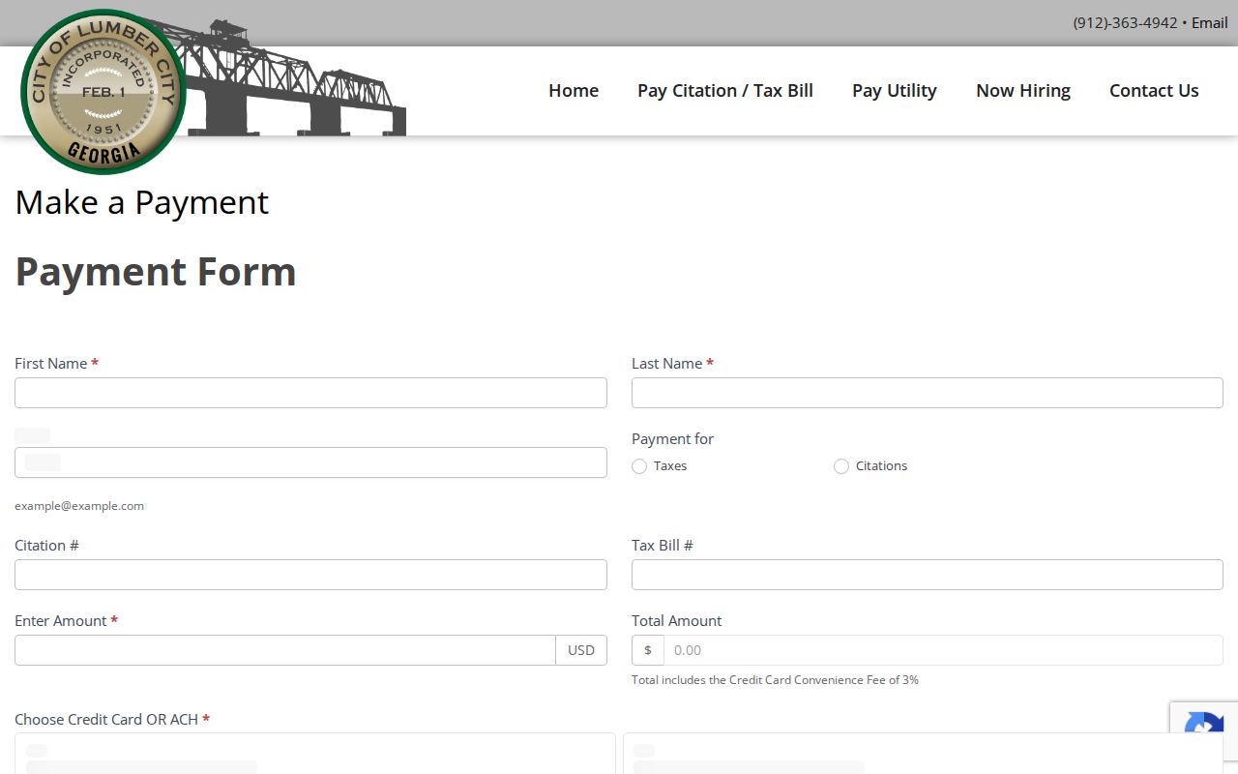1238x774 pixels.
Task: Click the Make a Payment title
Action: click(142, 202)
